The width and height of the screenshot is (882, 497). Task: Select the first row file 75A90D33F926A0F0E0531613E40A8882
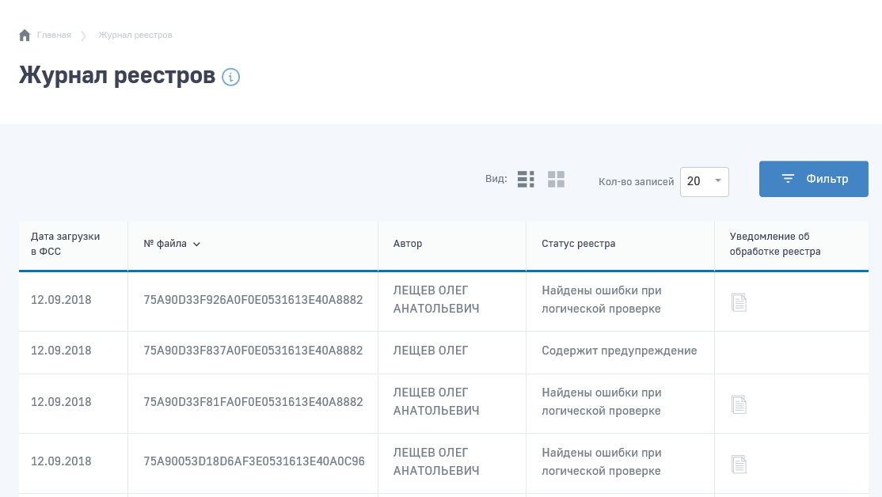[253, 300]
